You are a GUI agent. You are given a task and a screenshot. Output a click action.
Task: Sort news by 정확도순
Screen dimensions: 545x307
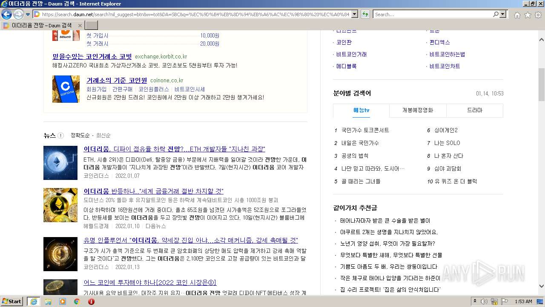pos(80,136)
